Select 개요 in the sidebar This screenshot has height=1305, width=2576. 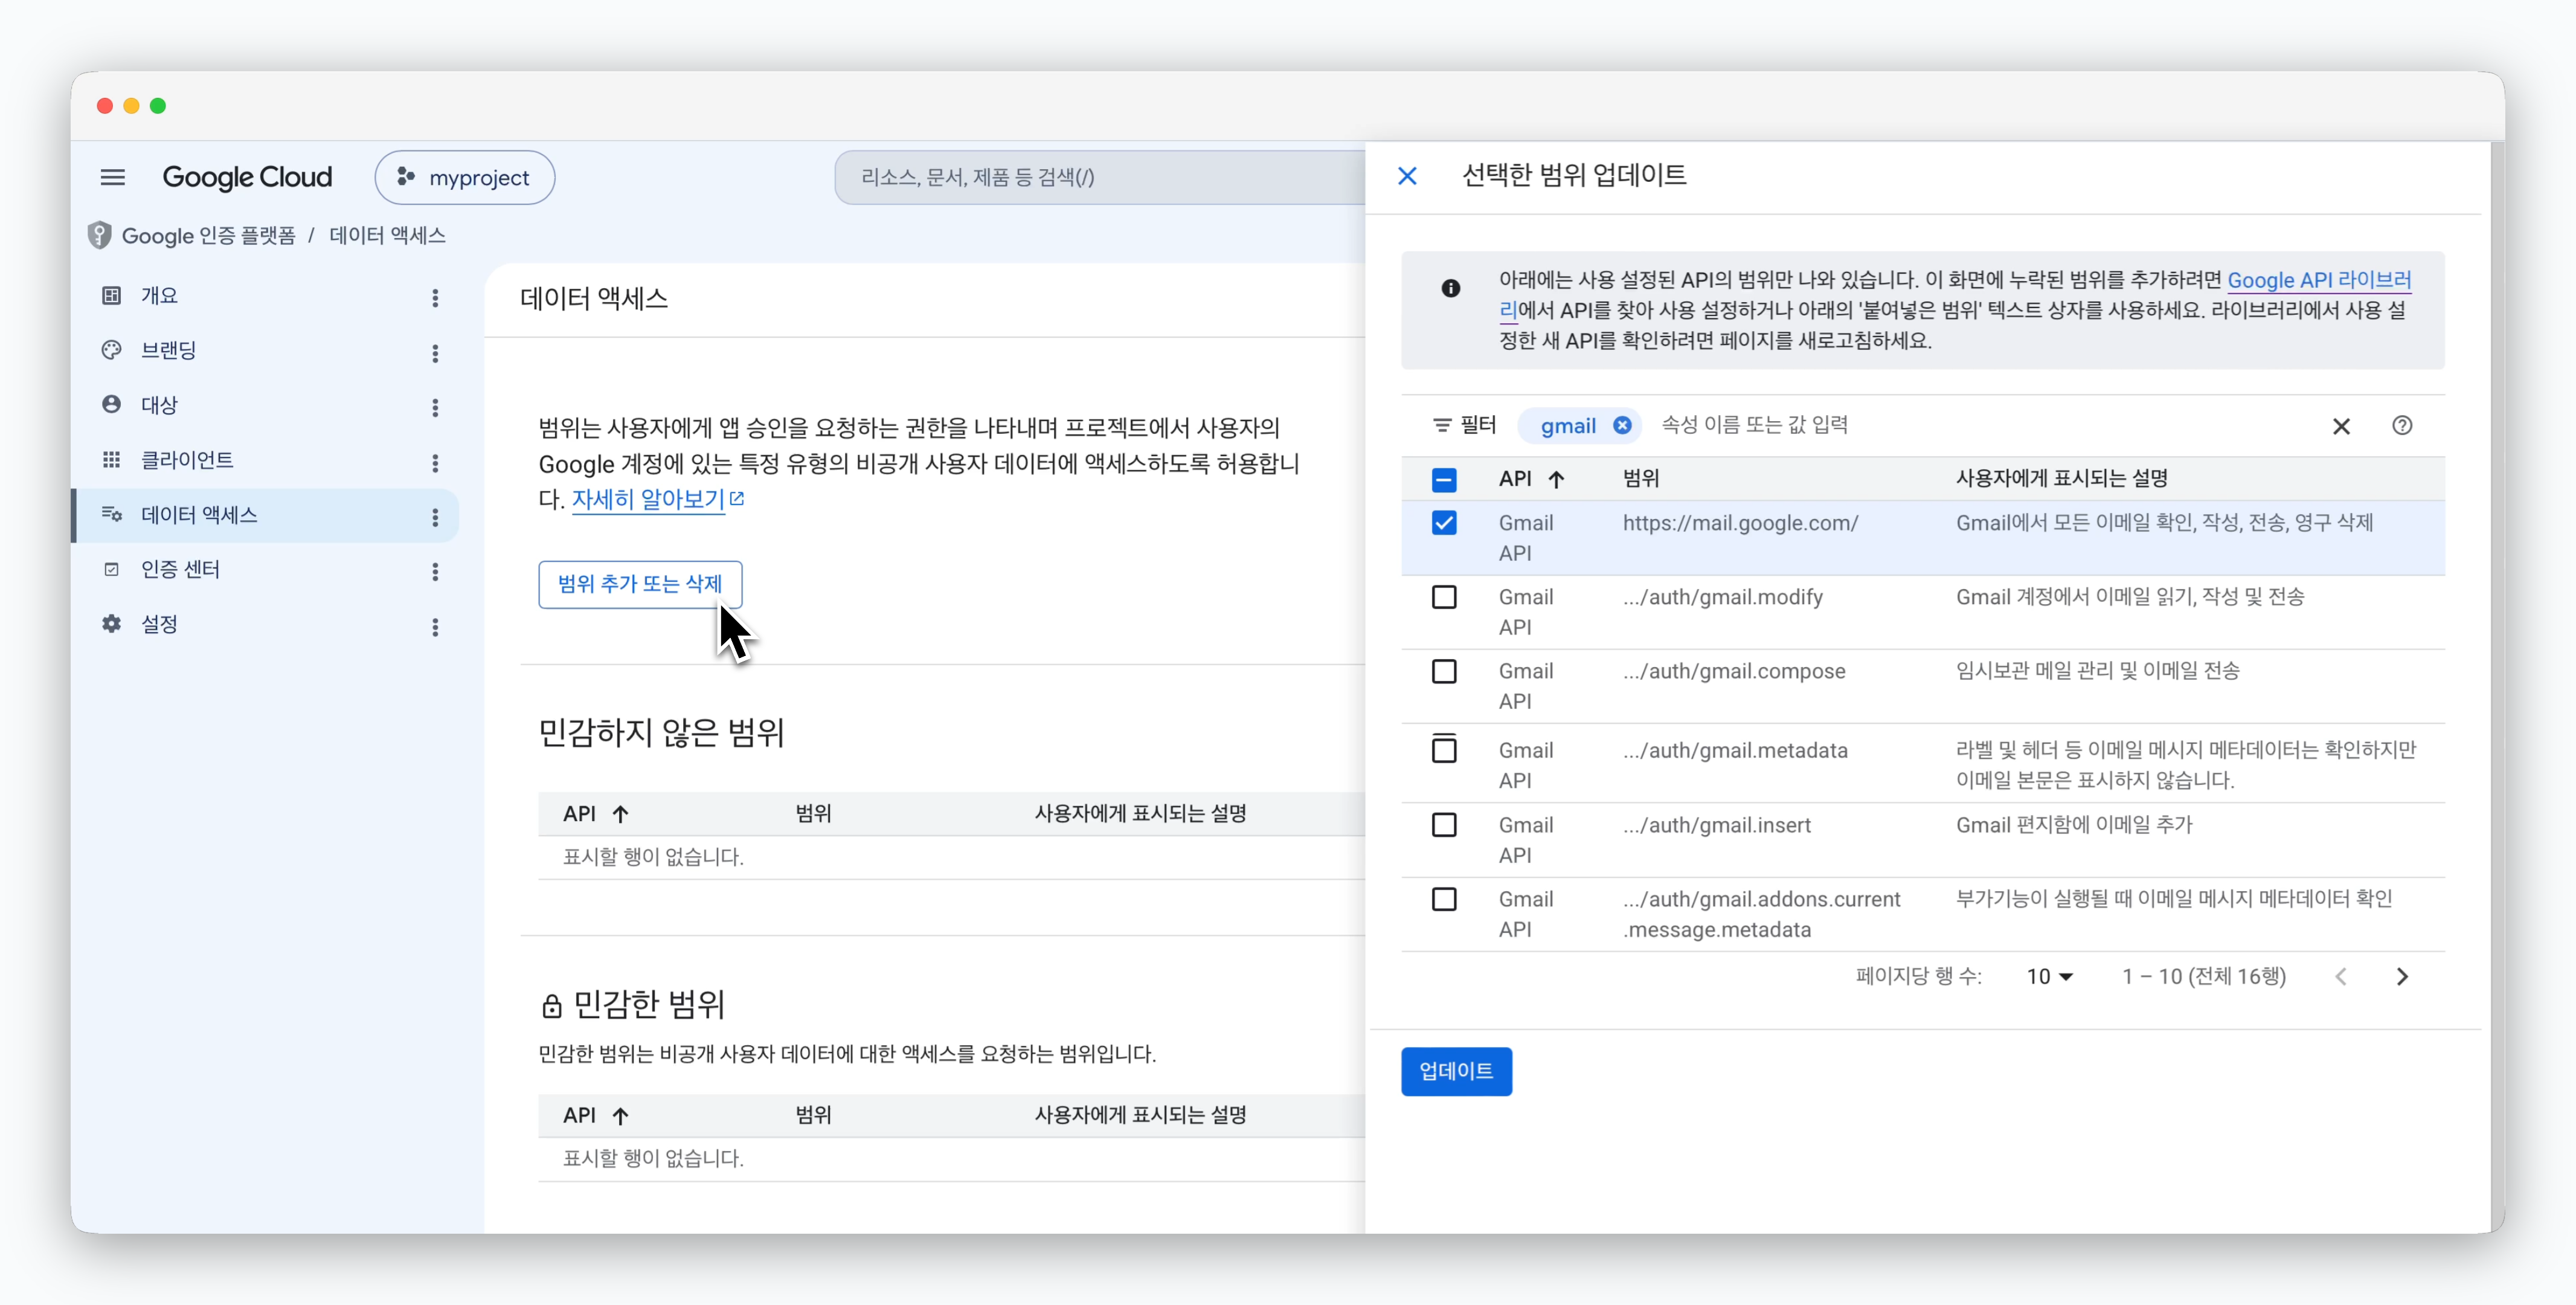[x=159, y=295]
